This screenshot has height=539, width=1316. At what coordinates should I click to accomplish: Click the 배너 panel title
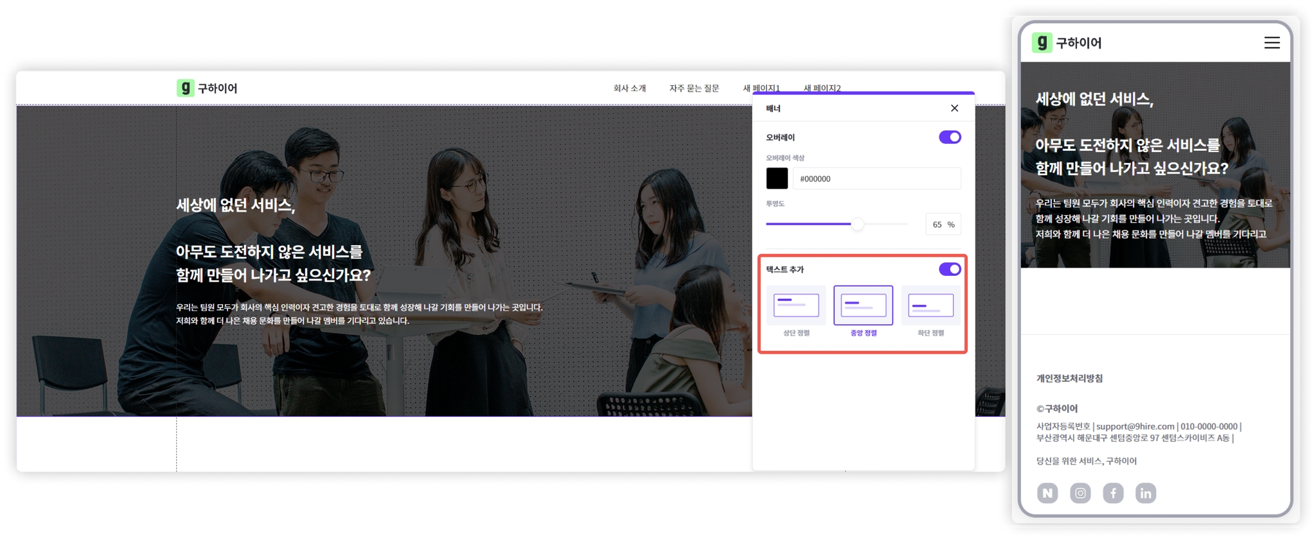[773, 109]
